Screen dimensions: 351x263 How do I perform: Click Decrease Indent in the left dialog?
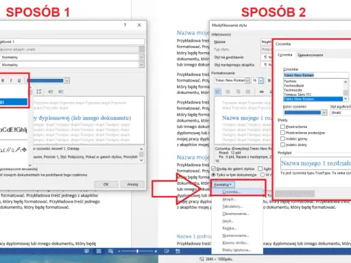pos(50,92)
